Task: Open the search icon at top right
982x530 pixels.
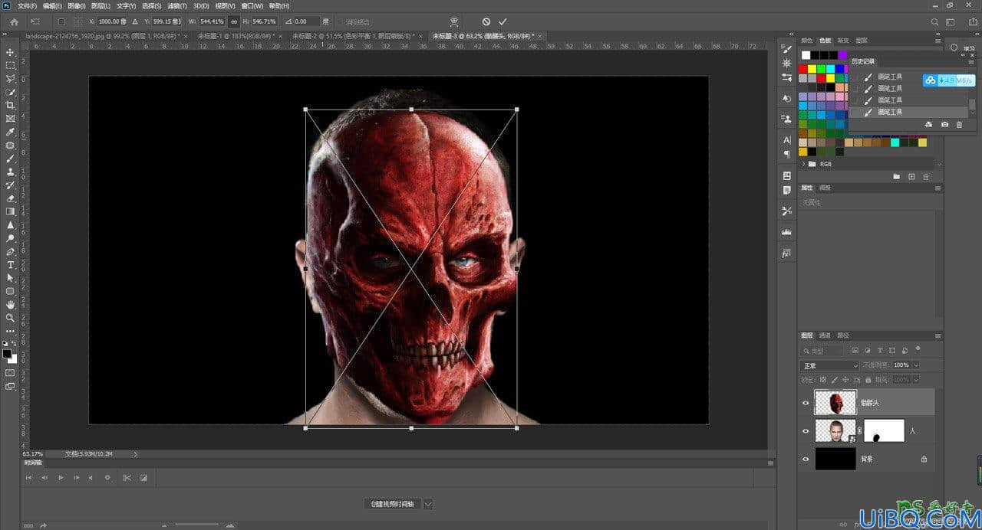Action: (934, 22)
